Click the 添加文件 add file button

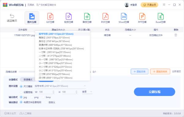pos(140,72)
